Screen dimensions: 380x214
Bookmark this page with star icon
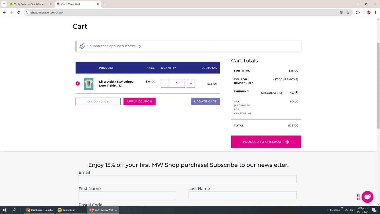coord(348,12)
